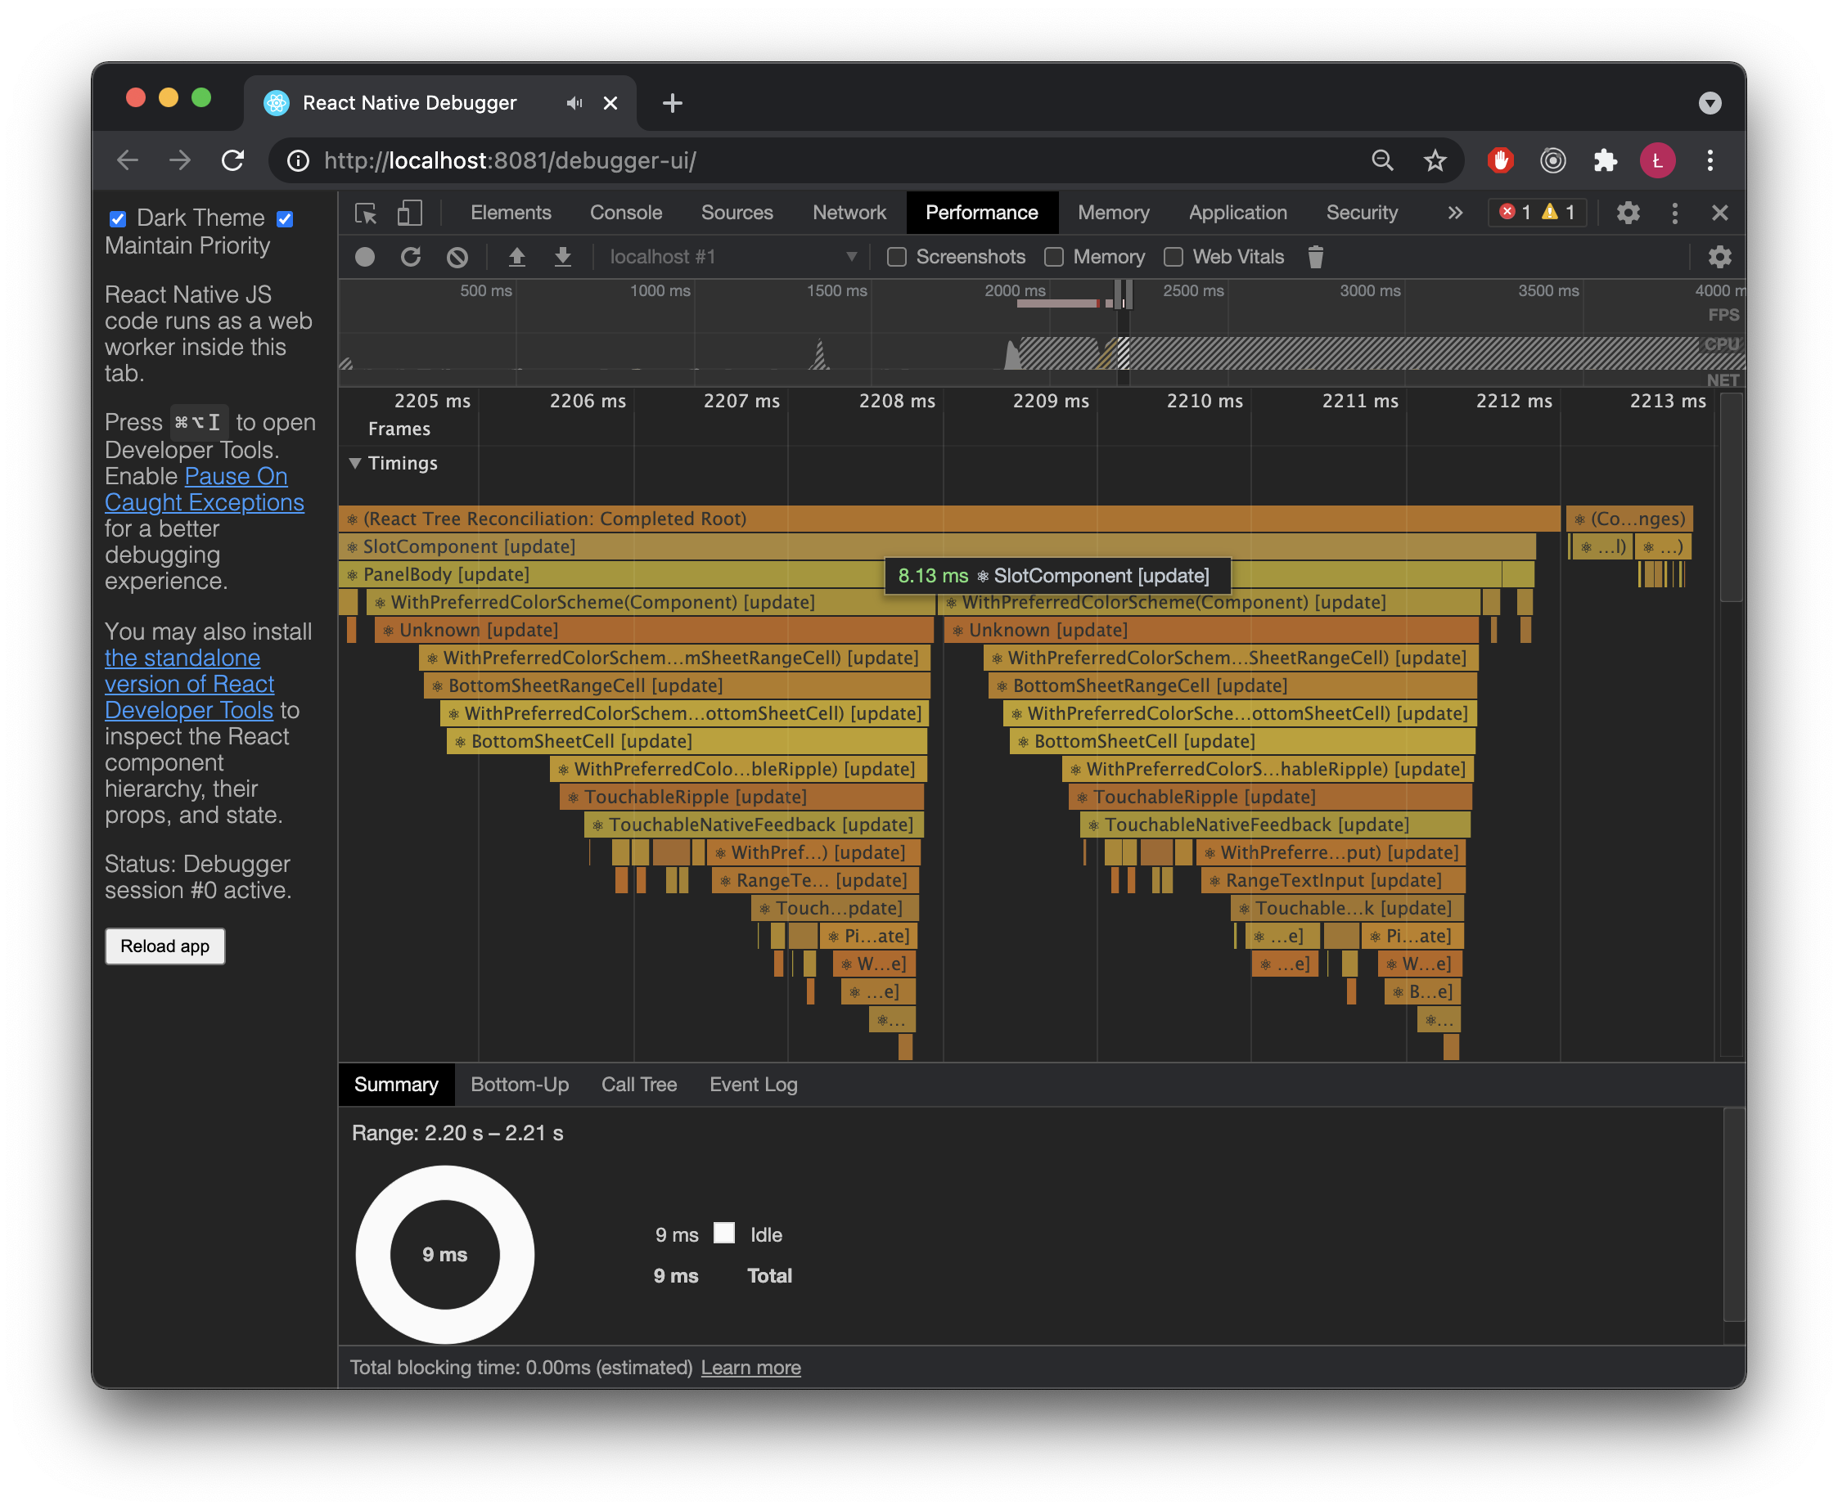Viewport: 1838px width, 1510px height.
Task: Open the Console panel tab
Action: 626,213
